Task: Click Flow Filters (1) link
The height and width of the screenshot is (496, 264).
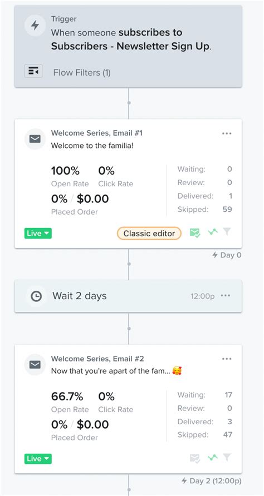Action: (x=82, y=73)
